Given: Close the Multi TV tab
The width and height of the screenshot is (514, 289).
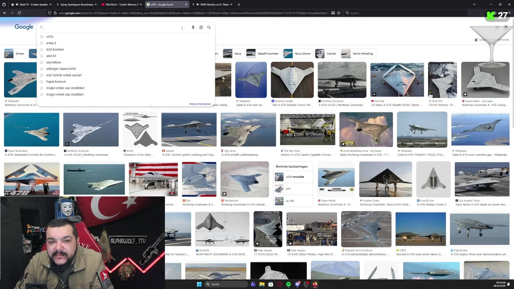Looking at the screenshot, I should 51,4.
